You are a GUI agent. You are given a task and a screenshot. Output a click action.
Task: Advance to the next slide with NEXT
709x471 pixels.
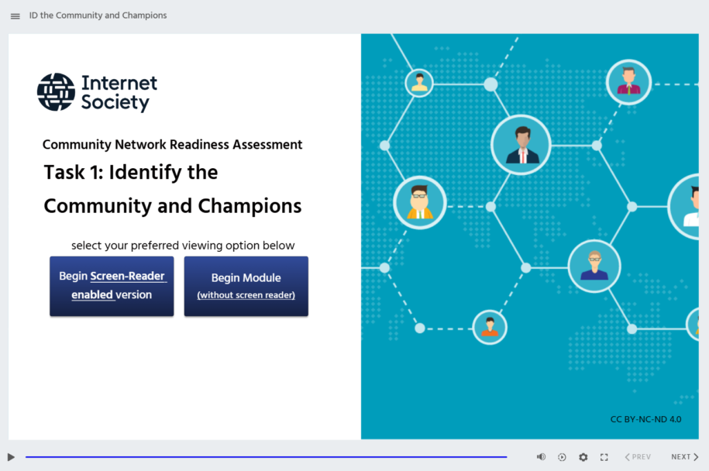pyautogui.click(x=683, y=456)
